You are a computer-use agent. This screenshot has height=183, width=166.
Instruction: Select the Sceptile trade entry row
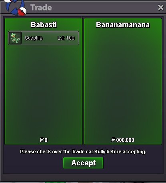[x=44, y=38]
